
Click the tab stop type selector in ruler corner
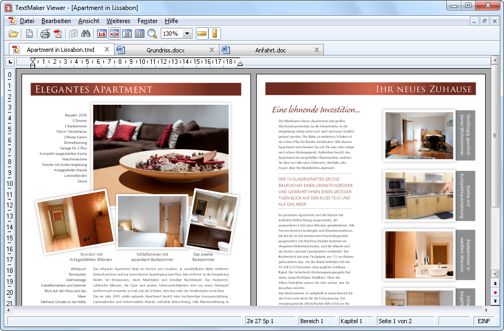[x=10, y=62]
